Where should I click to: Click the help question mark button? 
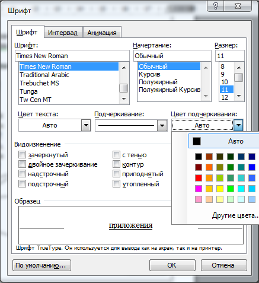pyautogui.click(x=216, y=6)
